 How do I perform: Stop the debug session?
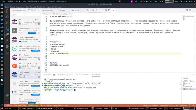pyautogui.click(x=109, y=10)
